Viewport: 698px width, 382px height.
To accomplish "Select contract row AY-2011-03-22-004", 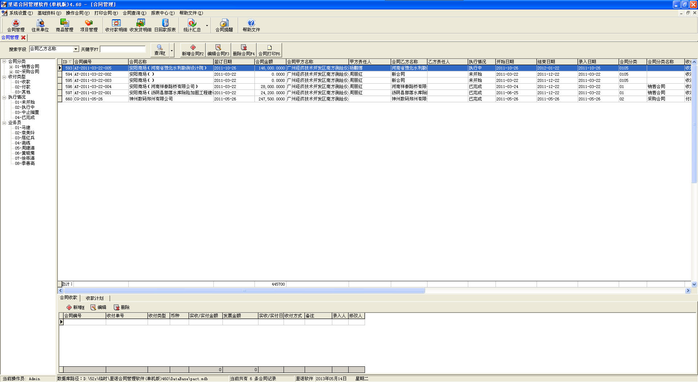I will (374, 87).
